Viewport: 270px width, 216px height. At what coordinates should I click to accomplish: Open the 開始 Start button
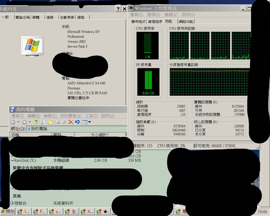8,212
